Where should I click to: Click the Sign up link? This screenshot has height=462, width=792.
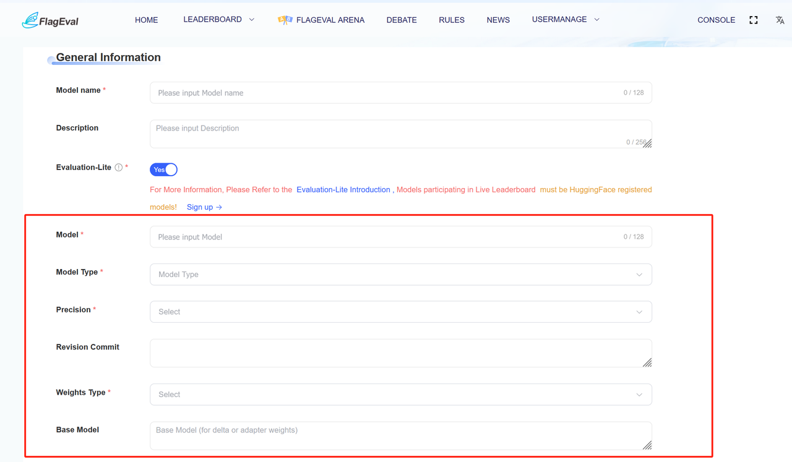[204, 207]
